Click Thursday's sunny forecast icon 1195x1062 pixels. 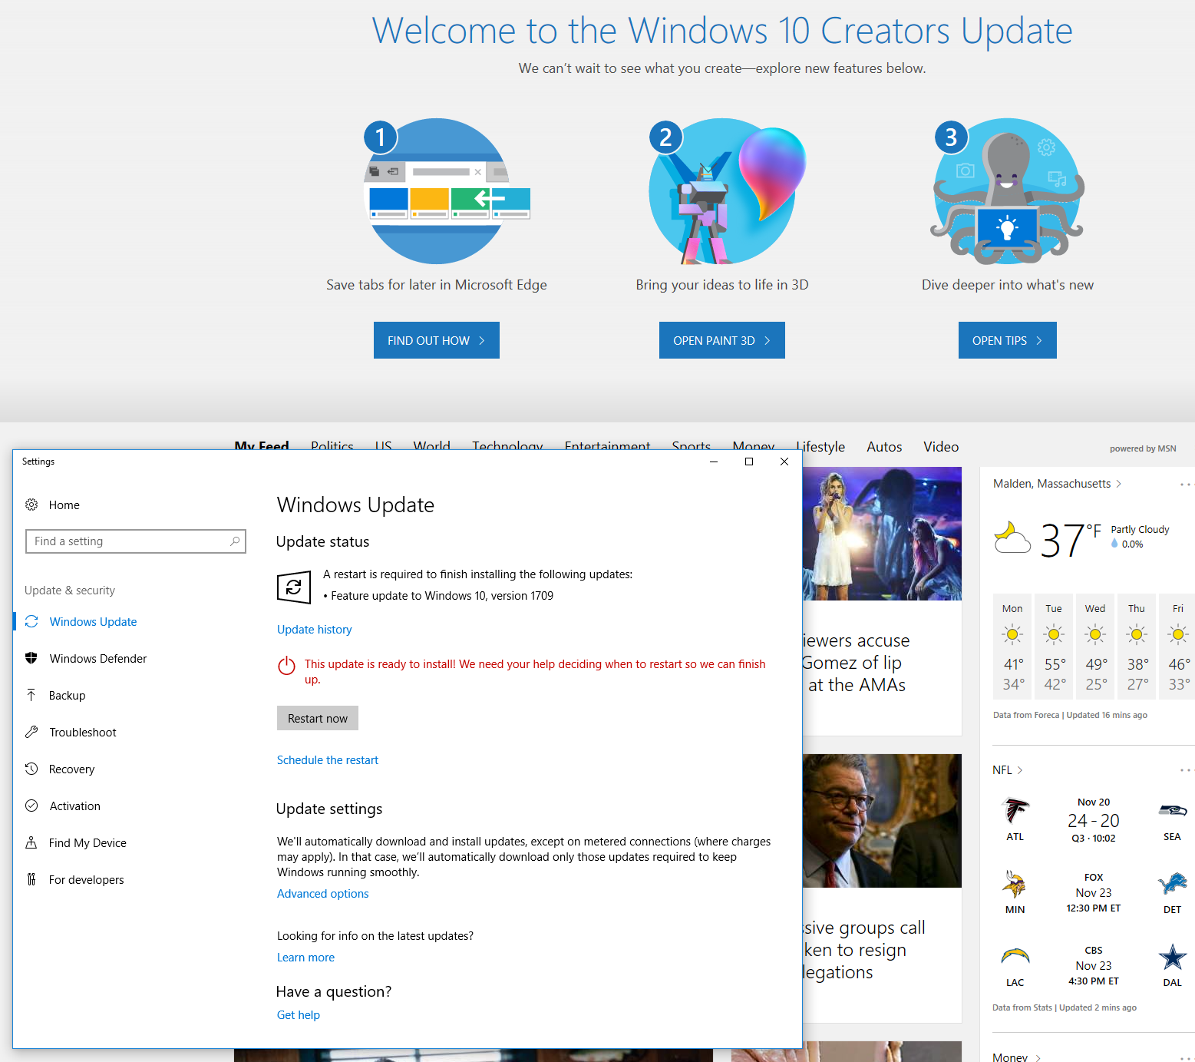(x=1137, y=634)
